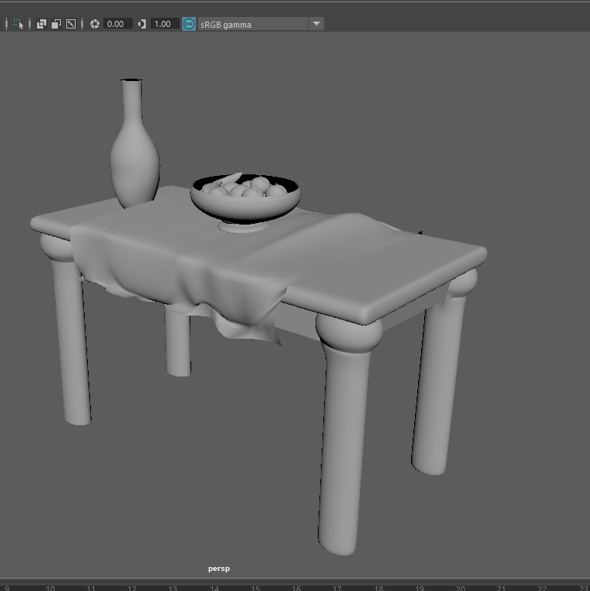Open the sRGB gamma view transform dropdown
Image resolution: width=590 pixels, height=591 pixels.
pyautogui.click(x=315, y=24)
